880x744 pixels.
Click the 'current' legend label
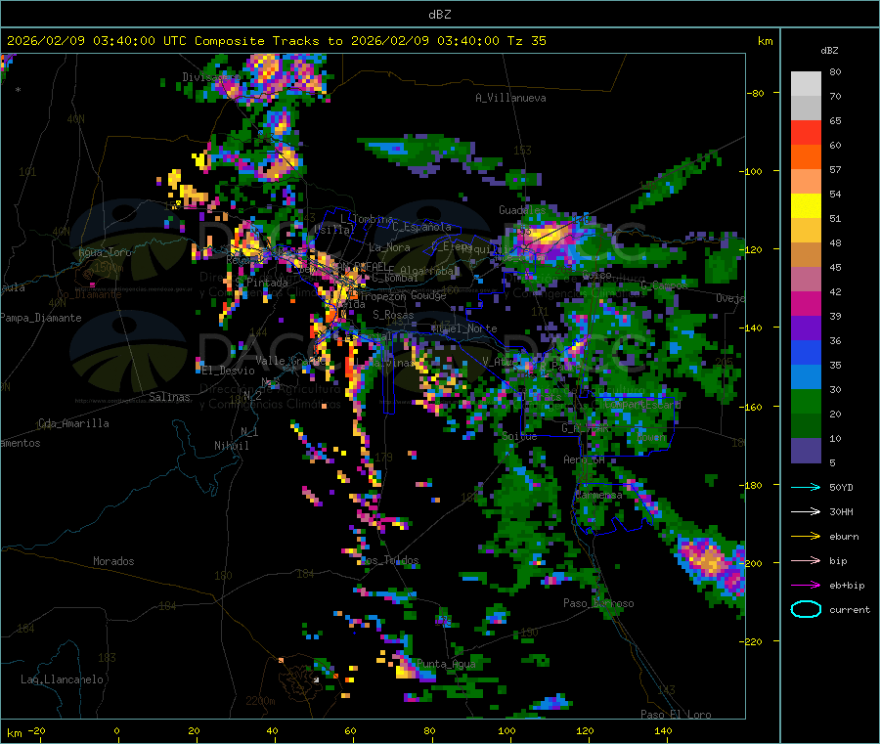(x=850, y=610)
